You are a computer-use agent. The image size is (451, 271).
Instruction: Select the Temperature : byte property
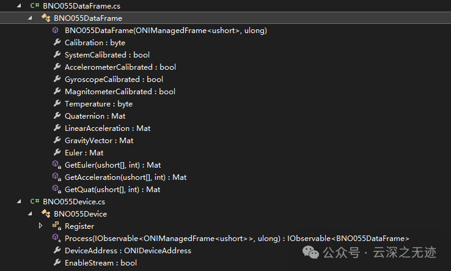click(x=98, y=103)
